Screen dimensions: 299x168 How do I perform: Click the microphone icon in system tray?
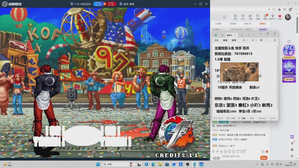(x=267, y=164)
